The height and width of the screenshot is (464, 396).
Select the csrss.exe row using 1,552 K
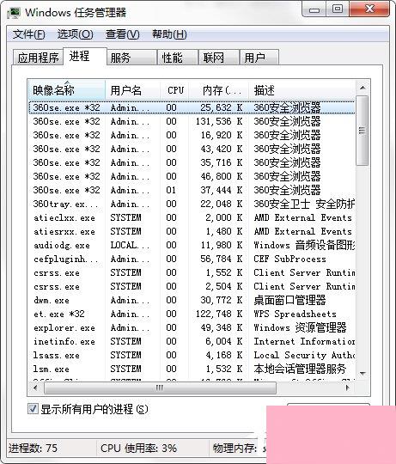point(192,272)
